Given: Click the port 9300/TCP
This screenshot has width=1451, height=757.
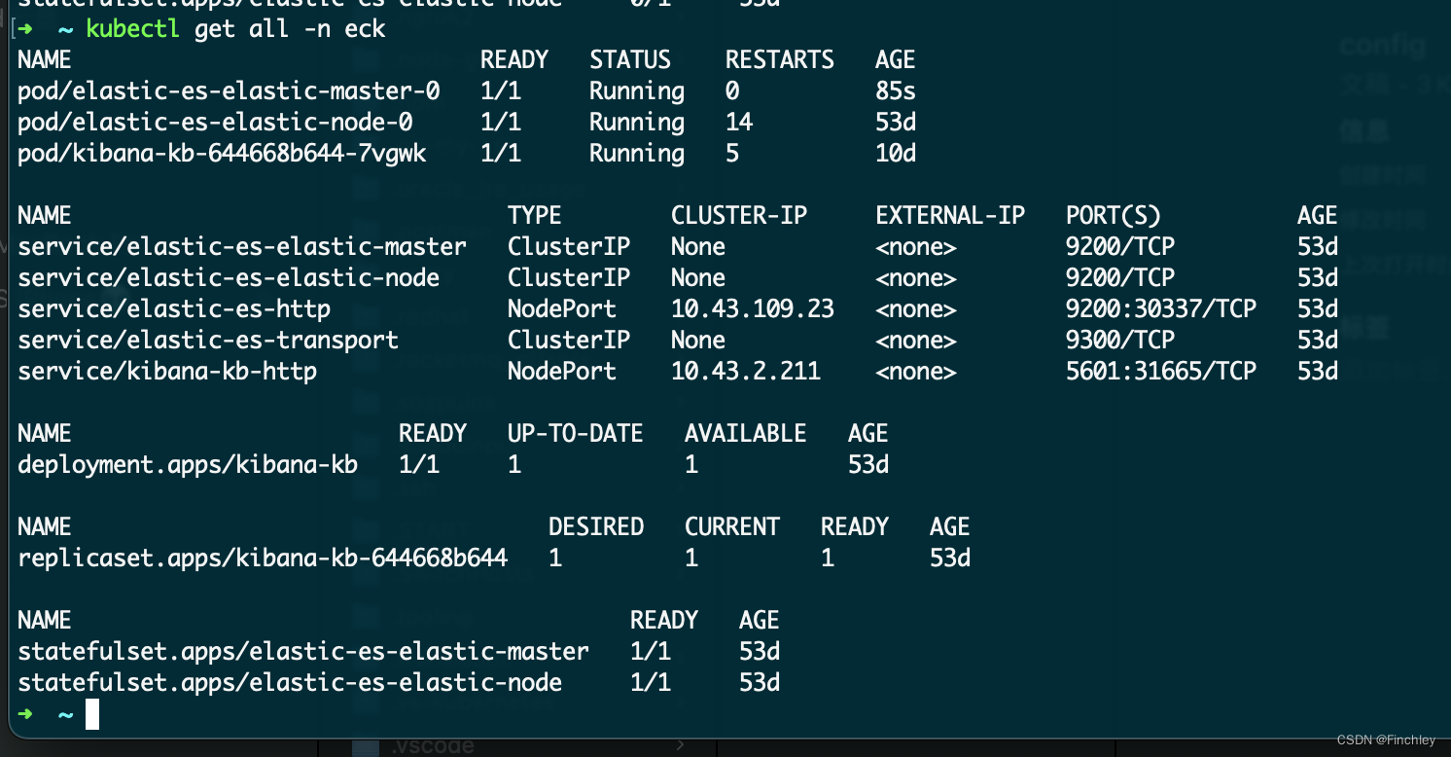Looking at the screenshot, I should click(x=1120, y=341).
